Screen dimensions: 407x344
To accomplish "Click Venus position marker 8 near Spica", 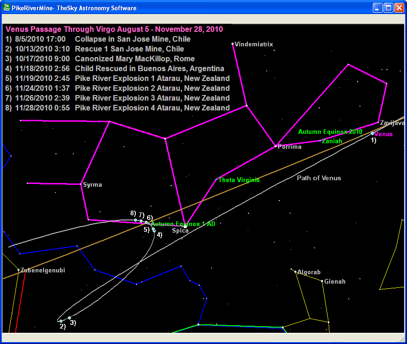I will 135,220.
